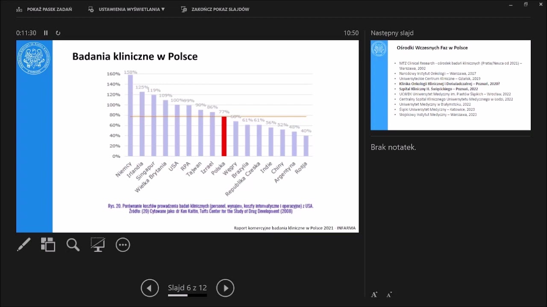Click the Pokaż pasek zadań button
This screenshot has height=307, width=547.
(44, 9)
